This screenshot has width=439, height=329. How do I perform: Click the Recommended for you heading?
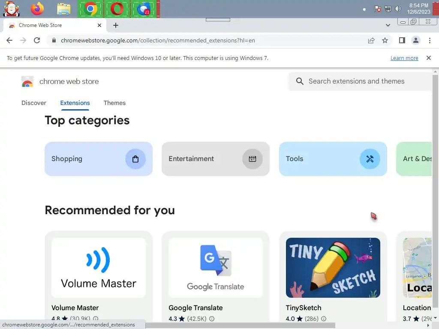tap(110, 210)
